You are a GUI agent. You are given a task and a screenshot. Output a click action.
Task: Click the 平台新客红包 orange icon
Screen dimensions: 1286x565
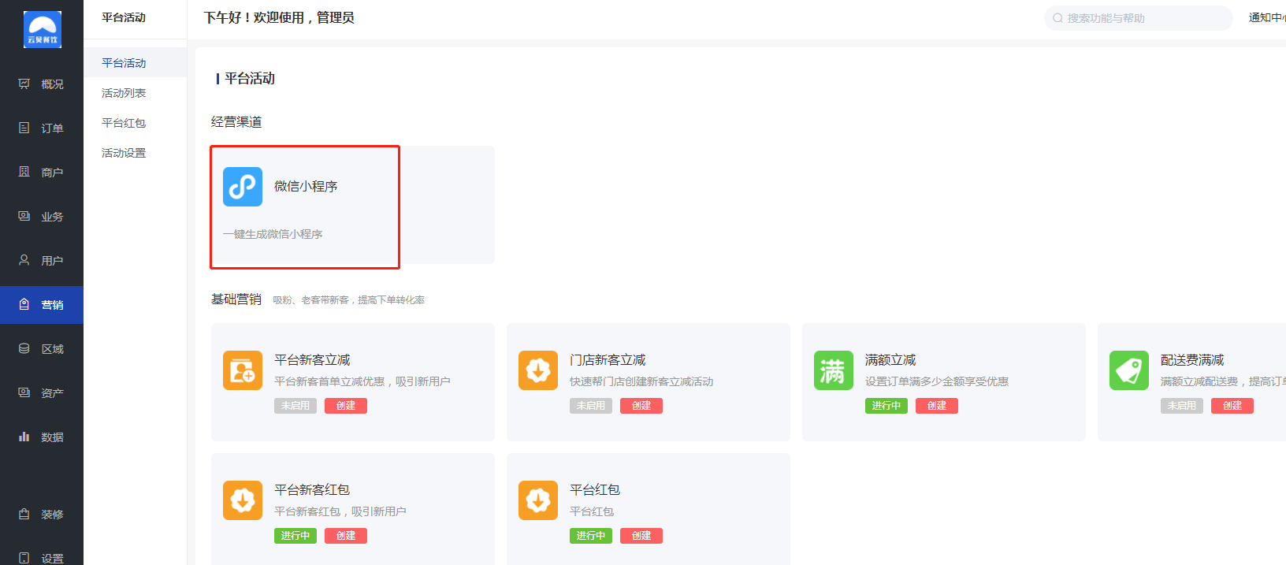tap(243, 500)
